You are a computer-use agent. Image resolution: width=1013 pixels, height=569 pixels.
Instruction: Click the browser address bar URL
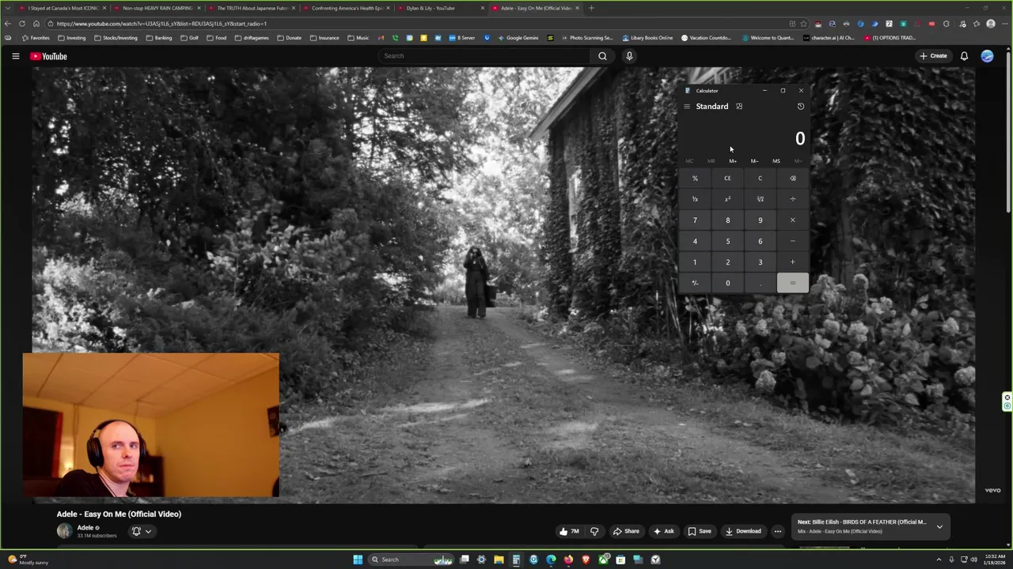click(161, 24)
